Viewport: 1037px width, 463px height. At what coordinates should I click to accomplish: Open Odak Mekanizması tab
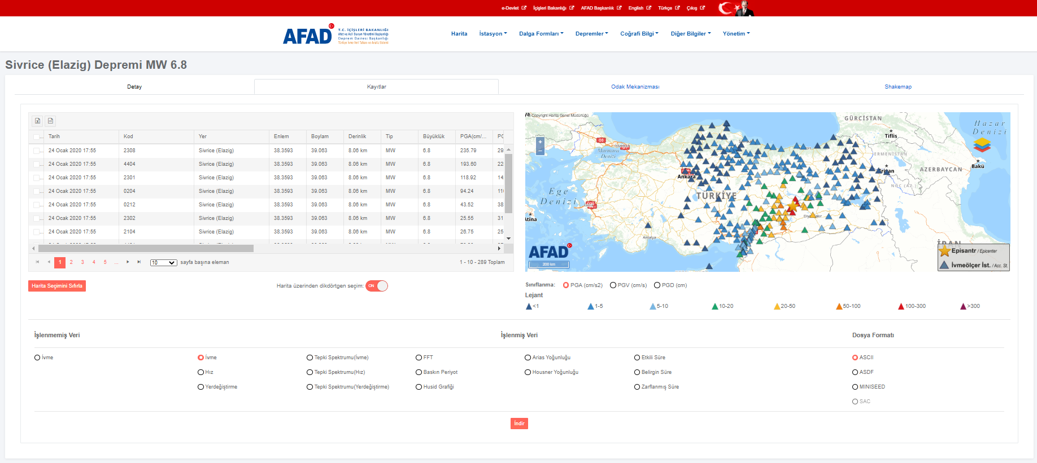click(x=635, y=87)
